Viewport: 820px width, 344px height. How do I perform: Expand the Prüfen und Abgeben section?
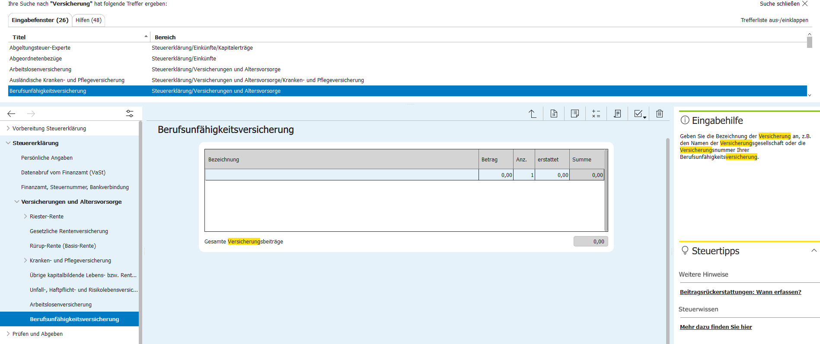(8, 334)
